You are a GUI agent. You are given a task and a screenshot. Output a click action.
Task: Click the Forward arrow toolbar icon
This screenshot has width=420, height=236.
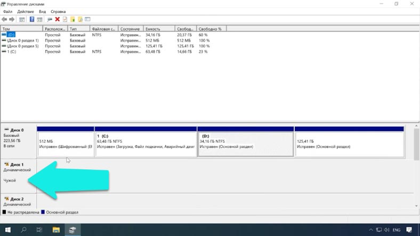[12, 19]
